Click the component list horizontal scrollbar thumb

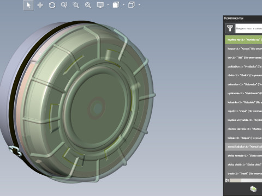click(x=235, y=180)
